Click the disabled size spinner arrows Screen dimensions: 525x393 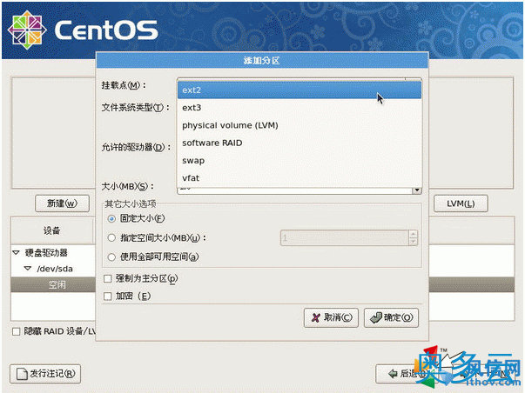pos(414,238)
